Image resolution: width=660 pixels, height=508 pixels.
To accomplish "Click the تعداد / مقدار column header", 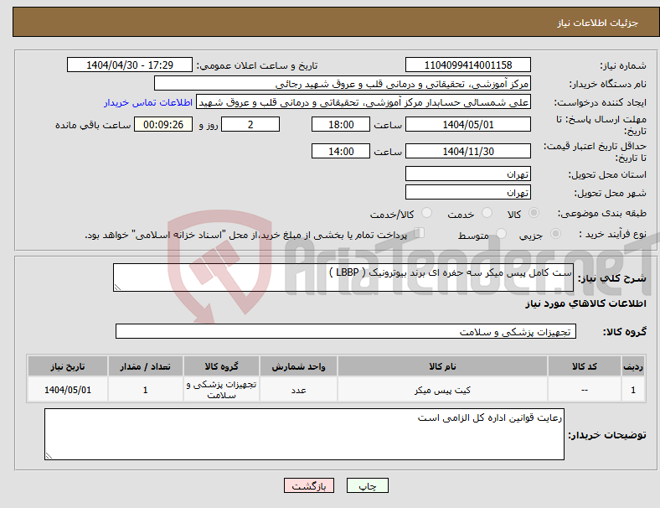I will (145, 366).
